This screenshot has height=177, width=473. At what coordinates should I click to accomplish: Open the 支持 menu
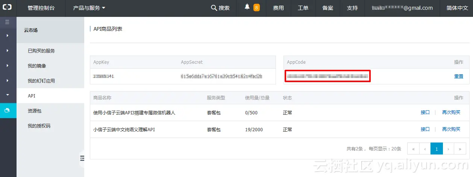pos(352,8)
